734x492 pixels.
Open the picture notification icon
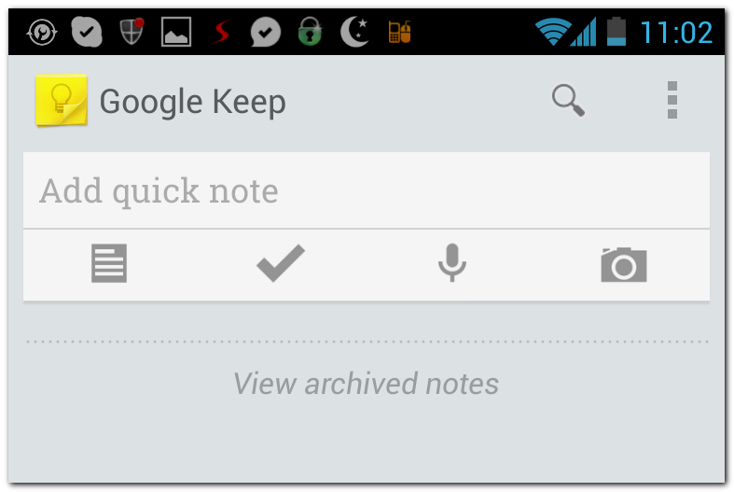pos(176,32)
